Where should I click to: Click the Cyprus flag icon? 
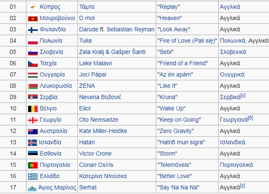click(33, 7)
